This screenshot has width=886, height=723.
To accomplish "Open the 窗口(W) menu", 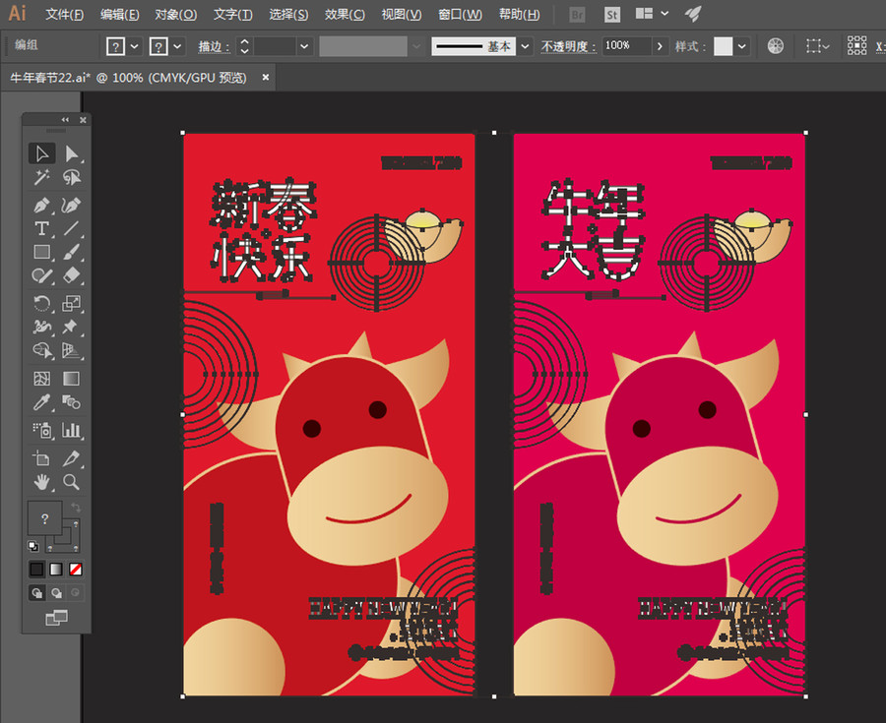I will pos(460,14).
